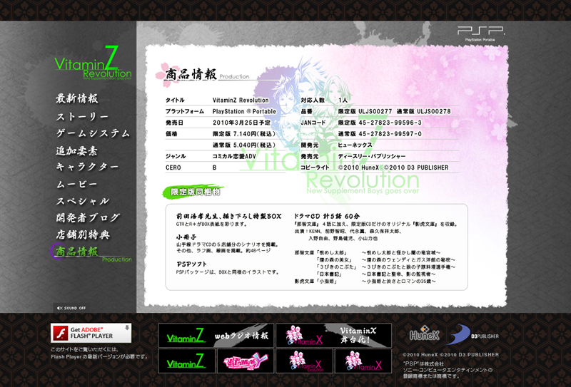Open the ムービー page
This screenshot has height=387, width=571.
click(x=77, y=184)
